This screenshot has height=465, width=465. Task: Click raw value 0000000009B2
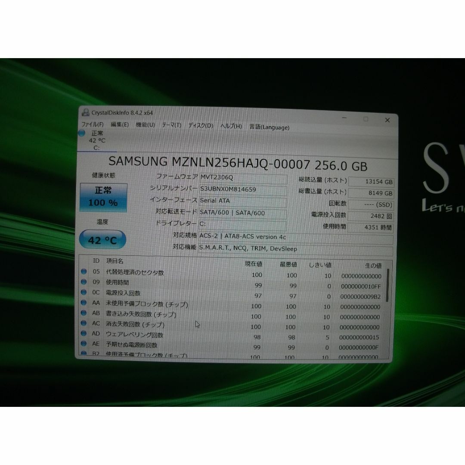point(360,297)
